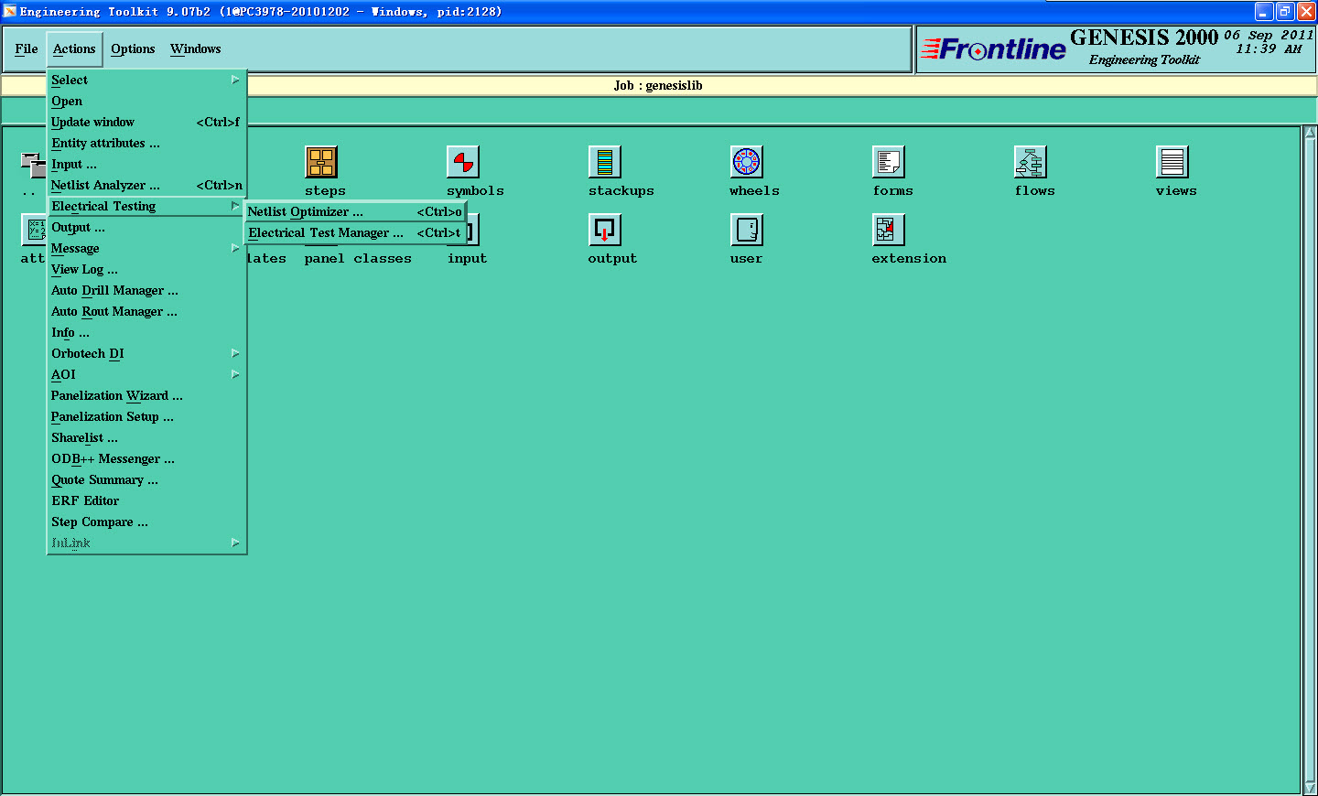The image size is (1318, 796).
Task: Choose Output ... in Actions menu
Action: click(x=146, y=227)
